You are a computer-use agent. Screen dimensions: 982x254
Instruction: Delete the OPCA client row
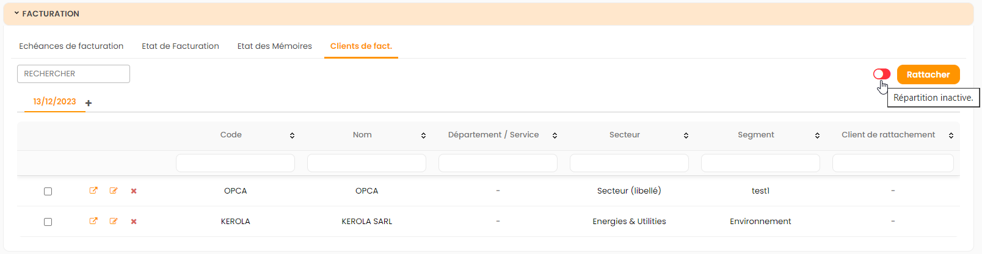(134, 191)
